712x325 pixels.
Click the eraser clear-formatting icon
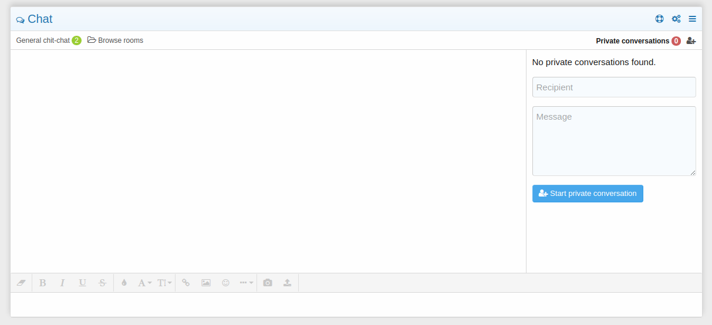tap(22, 283)
